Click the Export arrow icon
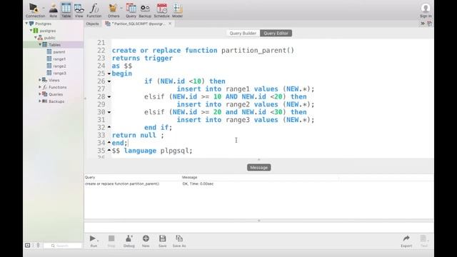This screenshot has width=457, height=257. (406, 238)
